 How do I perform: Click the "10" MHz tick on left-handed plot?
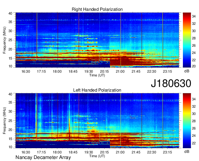tap(11, 147)
